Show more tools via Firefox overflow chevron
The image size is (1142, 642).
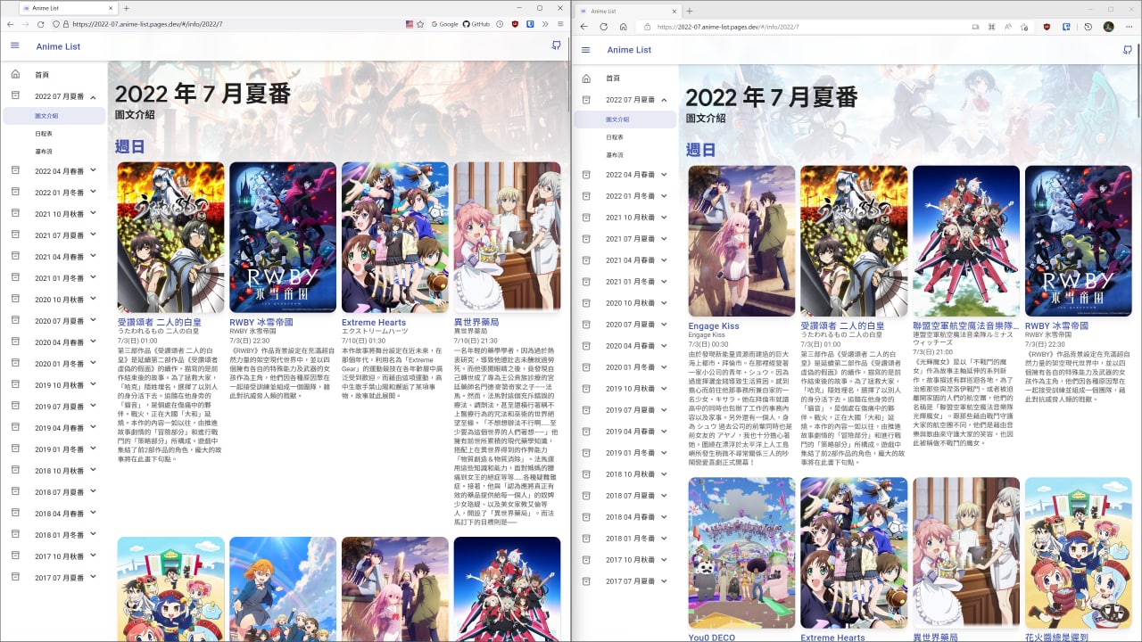[x=545, y=24]
